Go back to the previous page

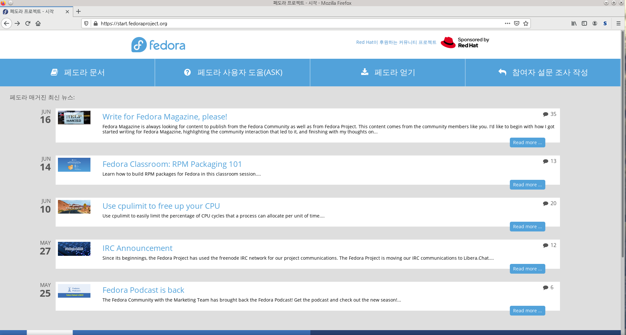point(7,23)
